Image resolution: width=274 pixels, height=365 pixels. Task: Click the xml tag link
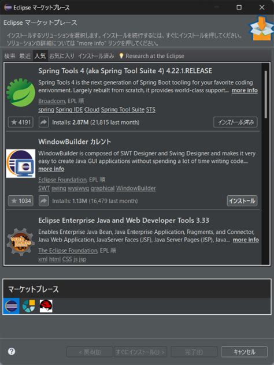click(43, 259)
